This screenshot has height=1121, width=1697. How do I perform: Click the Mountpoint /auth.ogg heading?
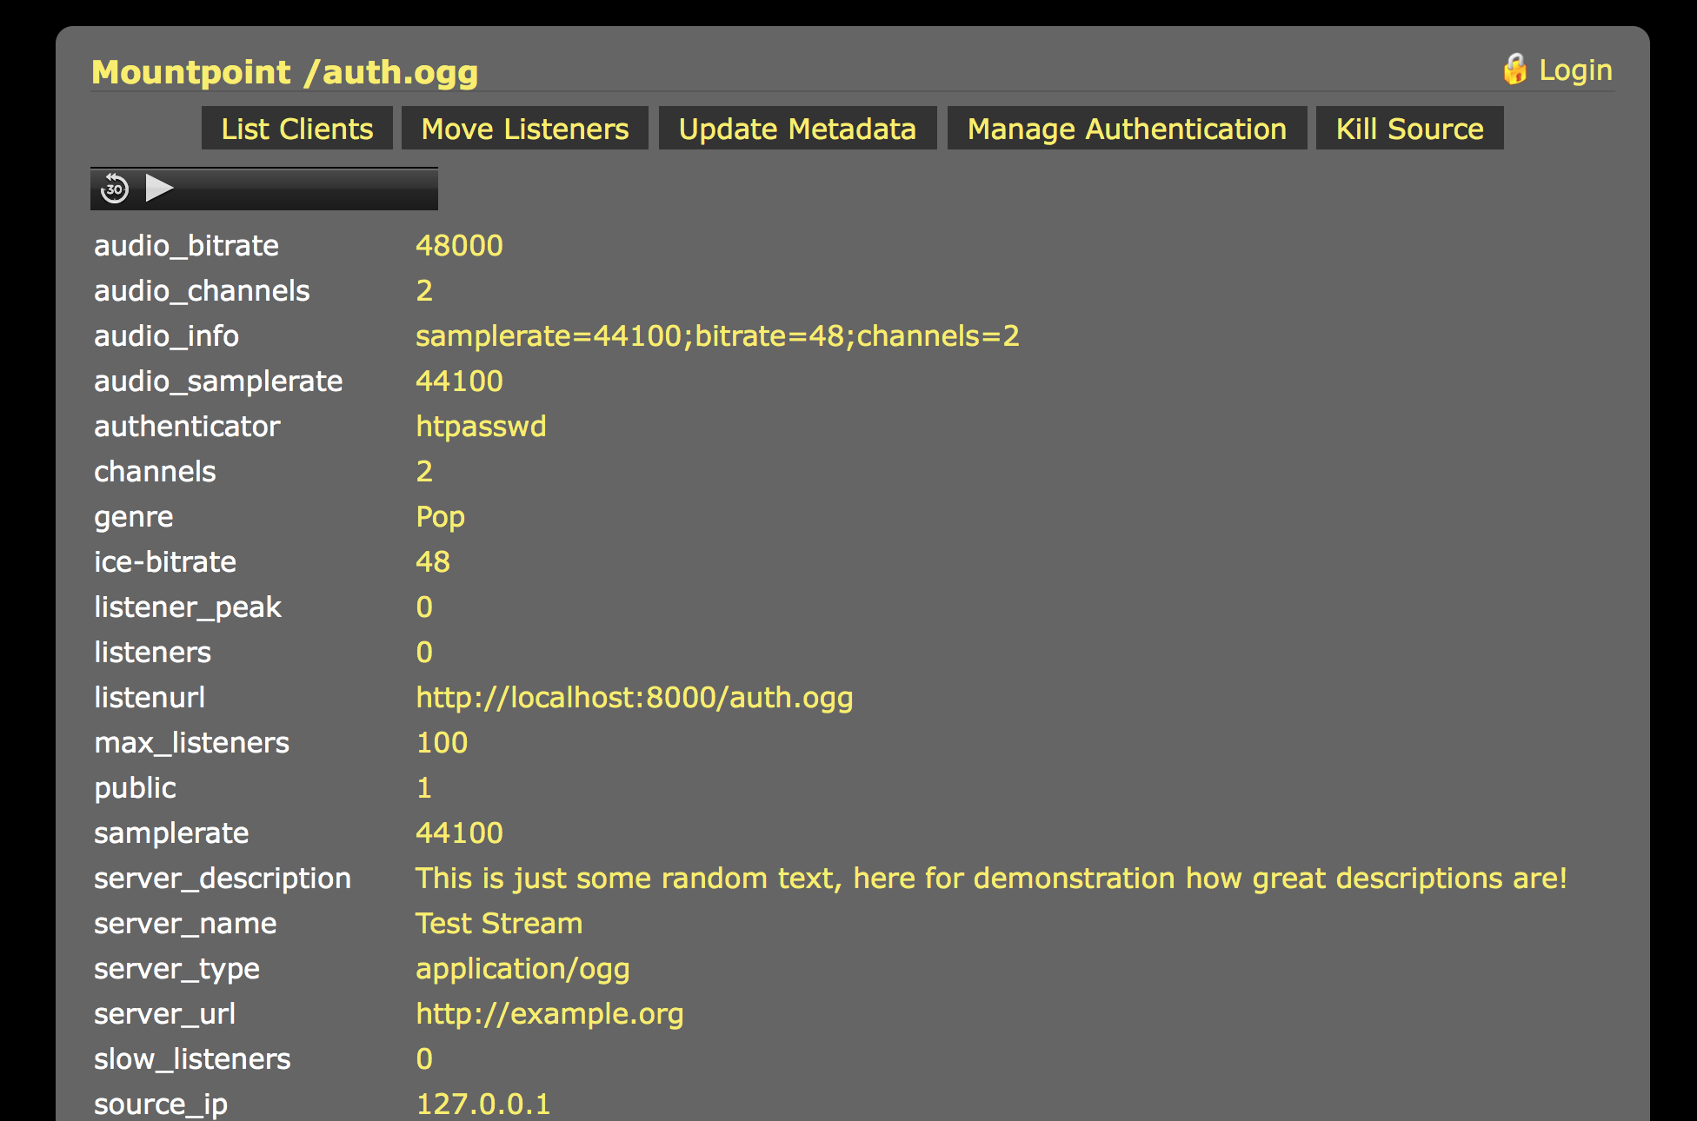284,72
